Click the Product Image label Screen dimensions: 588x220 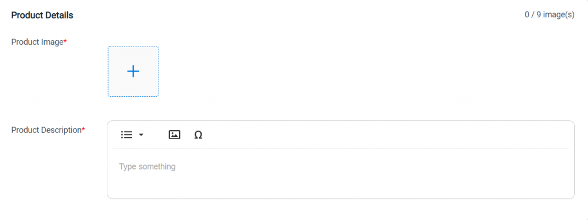[37, 42]
